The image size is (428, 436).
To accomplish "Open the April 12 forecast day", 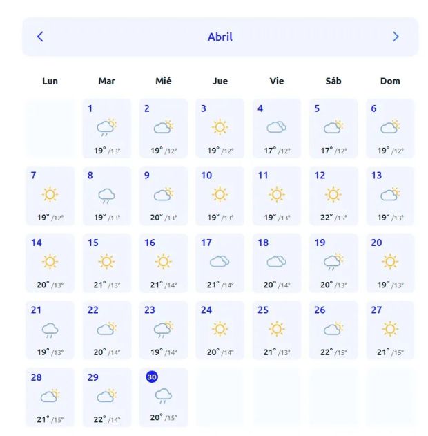I will [x=333, y=196].
